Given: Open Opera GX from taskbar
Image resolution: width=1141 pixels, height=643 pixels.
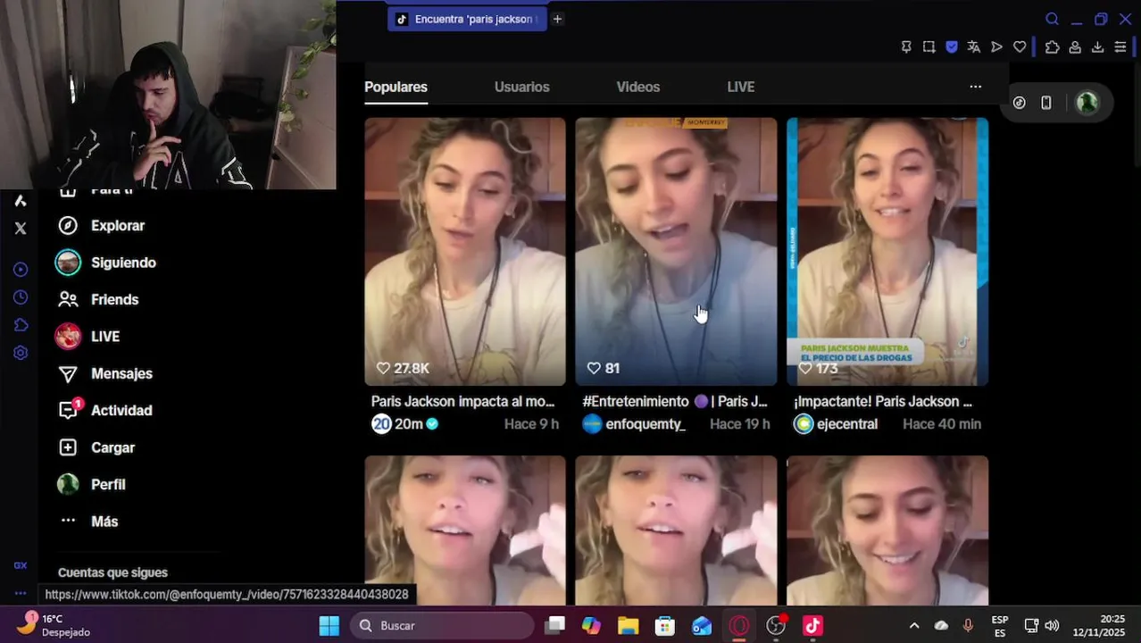Looking at the screenshot, I should tap(739, 626).
